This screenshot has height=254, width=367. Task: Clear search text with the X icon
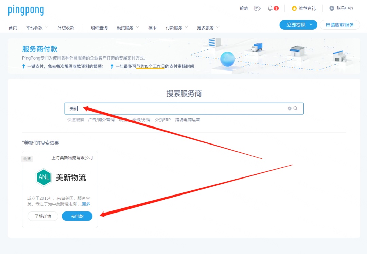pos(290,108)
